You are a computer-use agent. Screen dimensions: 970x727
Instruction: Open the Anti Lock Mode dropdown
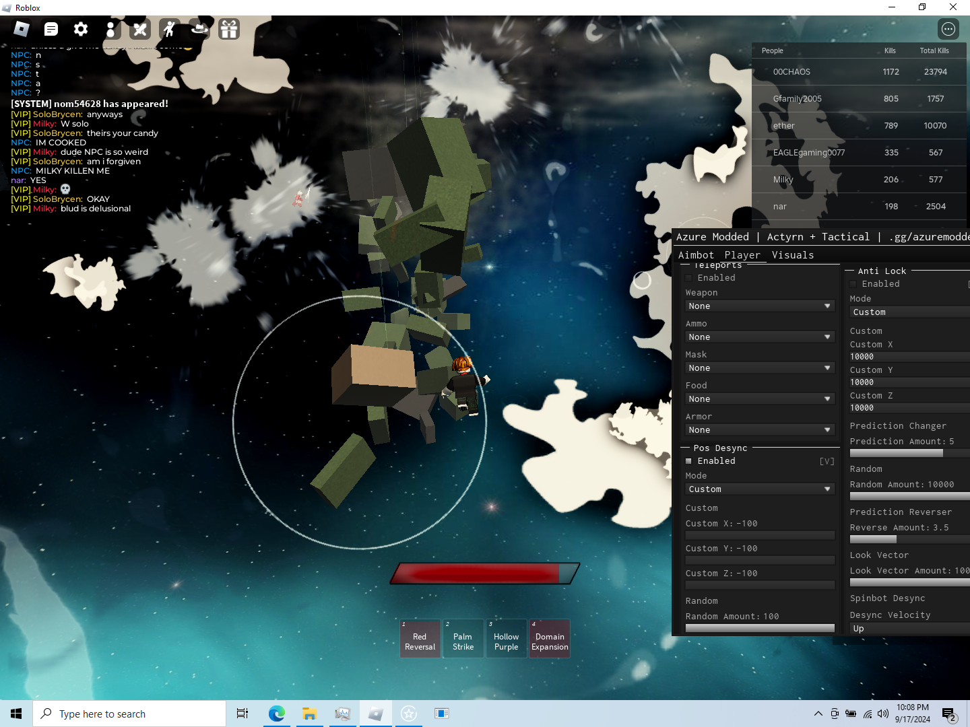pos(909,312)
